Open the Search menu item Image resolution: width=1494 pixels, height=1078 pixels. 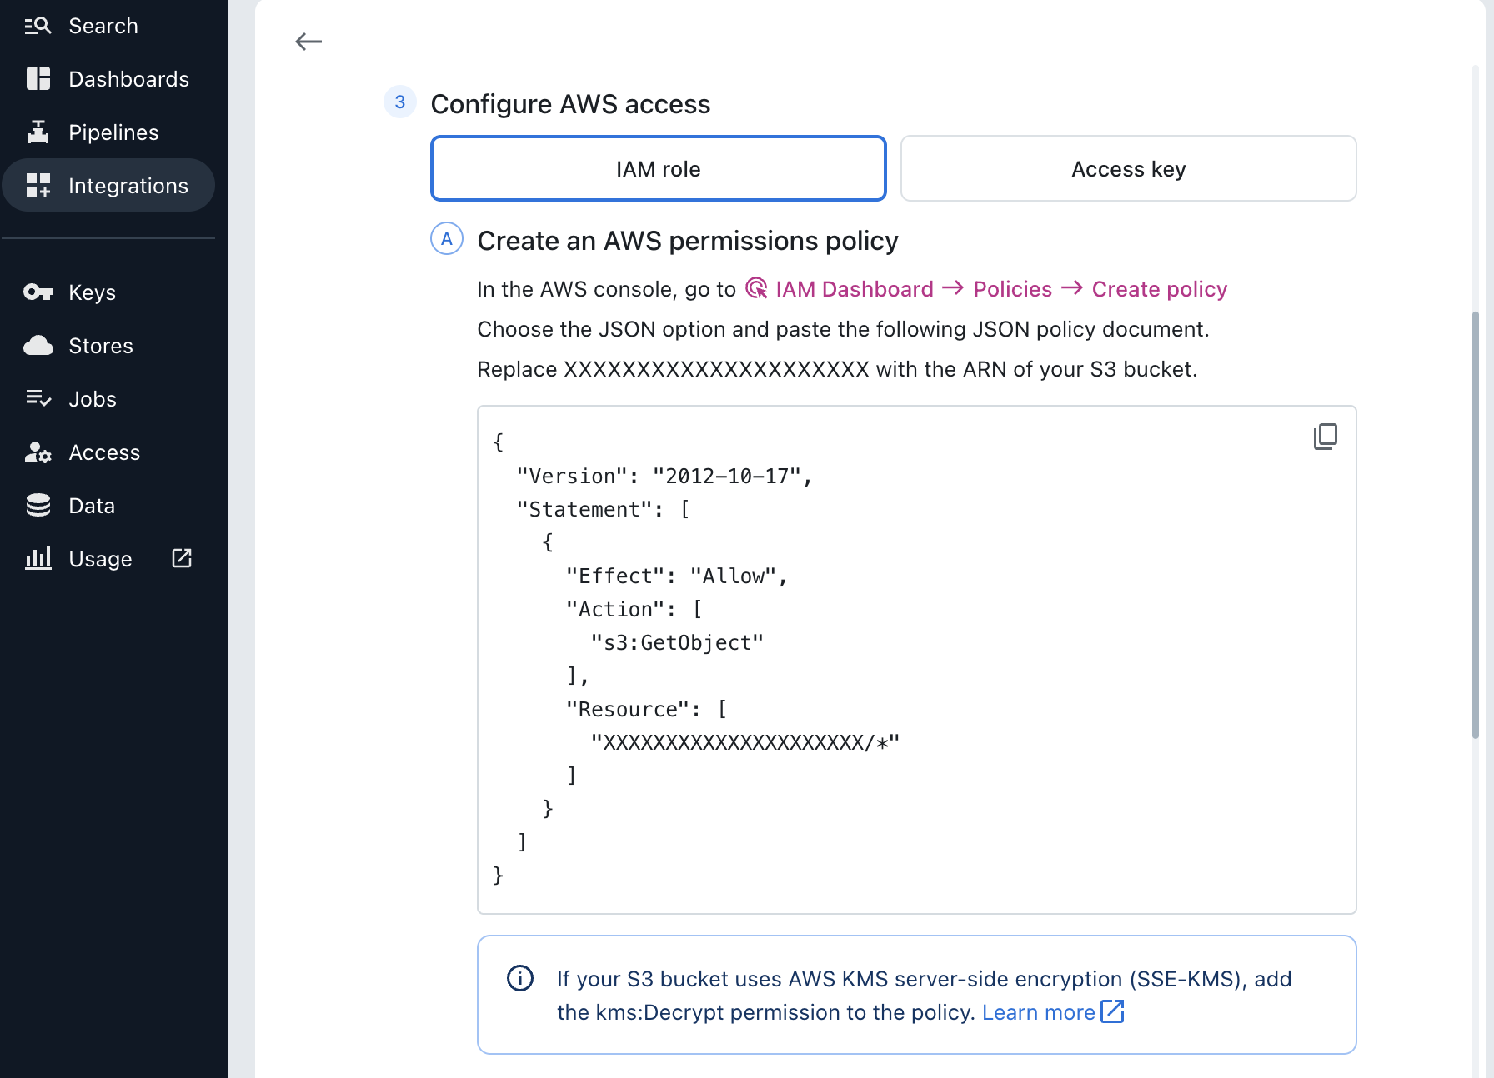click(103, 26)
